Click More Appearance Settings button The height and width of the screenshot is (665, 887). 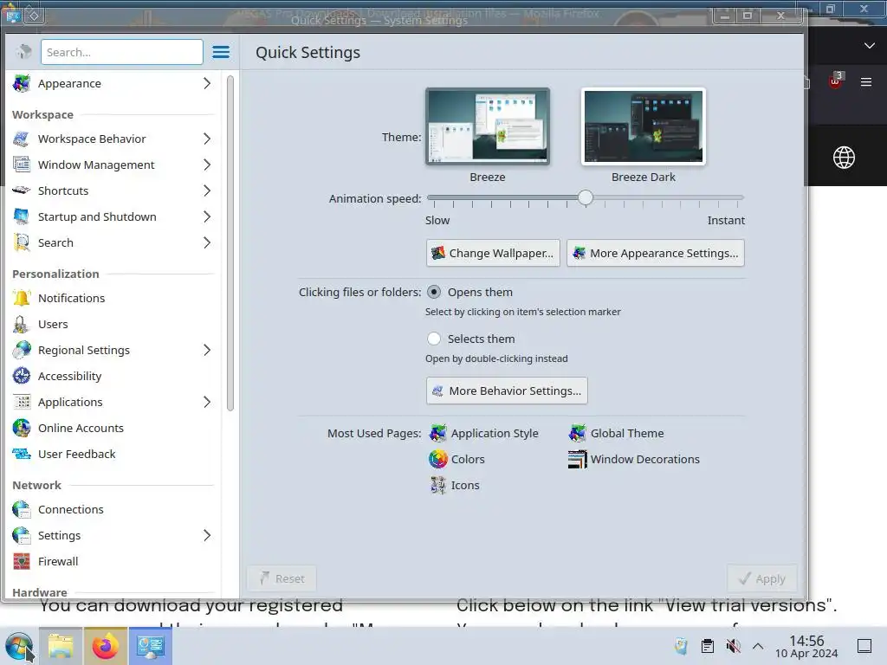[656, 253]
